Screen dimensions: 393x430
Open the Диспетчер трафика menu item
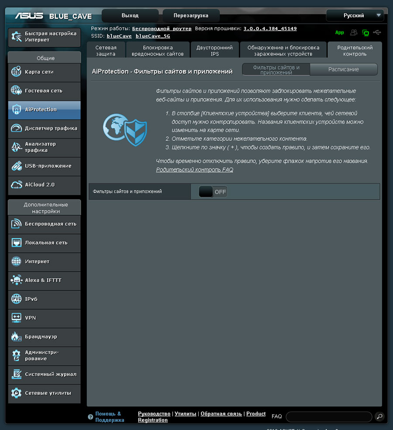45,128
